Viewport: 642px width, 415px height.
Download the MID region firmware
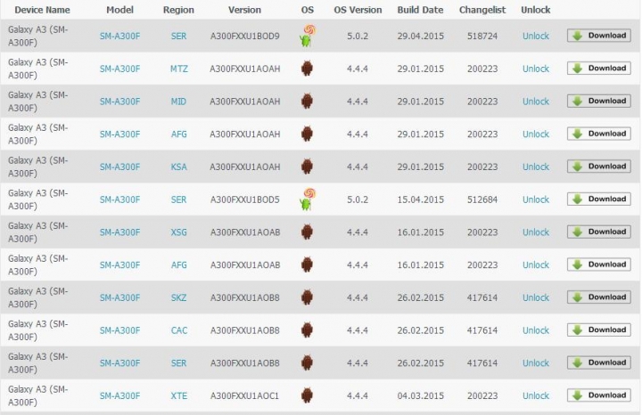point(599,101)
